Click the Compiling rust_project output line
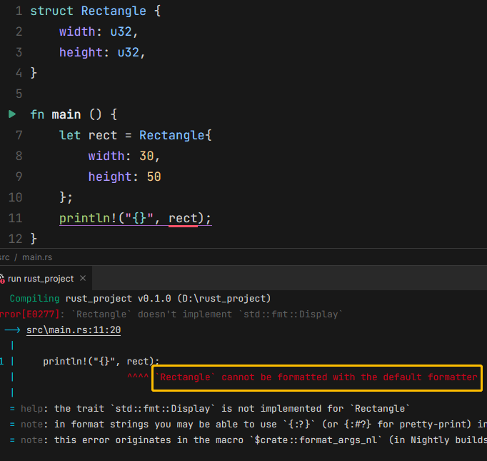The image size is (487, 461). 139,298
